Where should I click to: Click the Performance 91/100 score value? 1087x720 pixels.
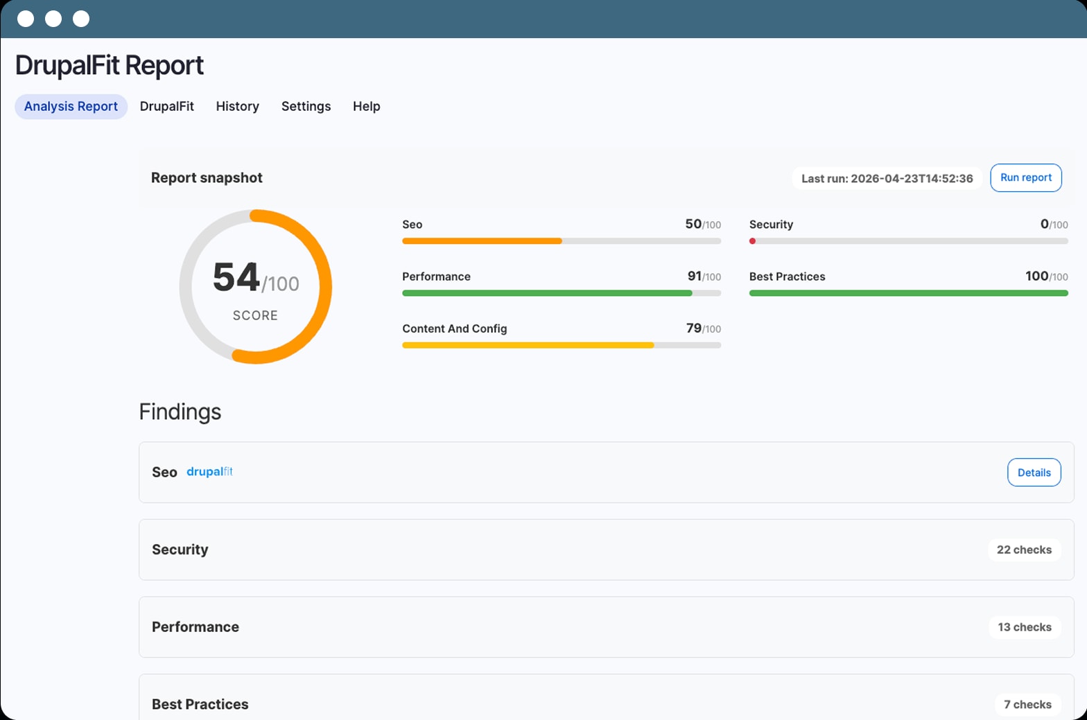point(704,276)
